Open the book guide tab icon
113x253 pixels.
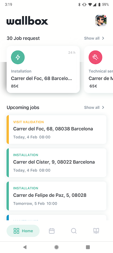(x=96, y=231)
